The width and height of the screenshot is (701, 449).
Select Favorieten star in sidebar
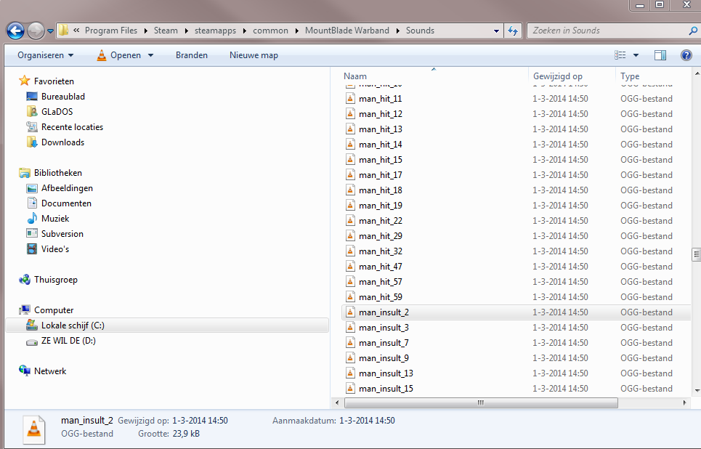24,81
